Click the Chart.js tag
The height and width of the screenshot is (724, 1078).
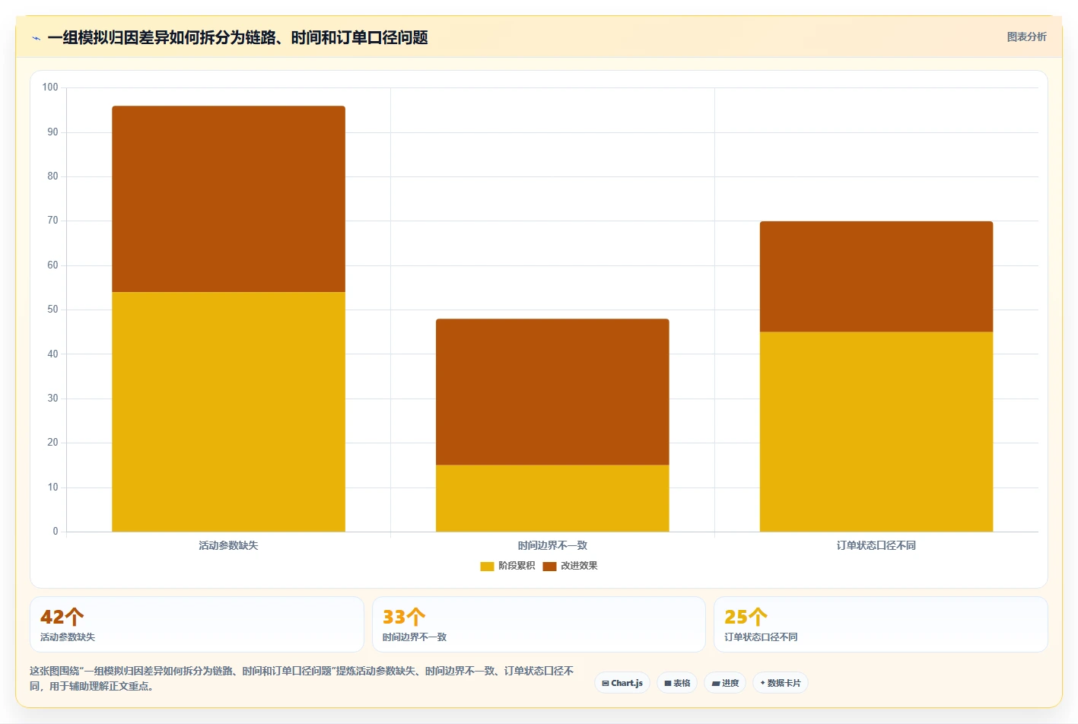coord(622,683)
